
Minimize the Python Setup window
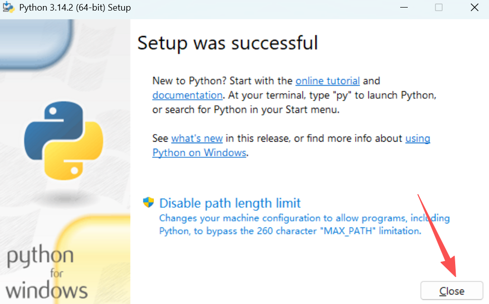pos(404,8)
